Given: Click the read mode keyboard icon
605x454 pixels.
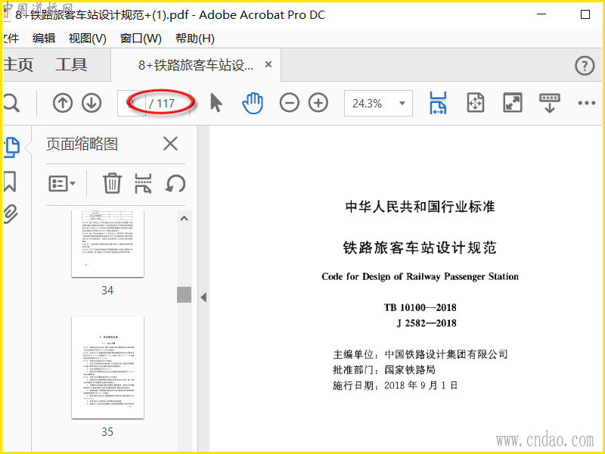Looking at the screenshot, I should [x=550, y=103].
